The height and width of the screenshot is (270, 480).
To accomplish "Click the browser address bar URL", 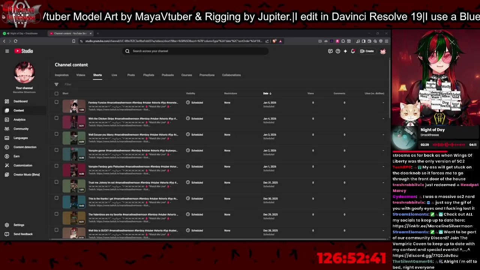I will 174,41.
